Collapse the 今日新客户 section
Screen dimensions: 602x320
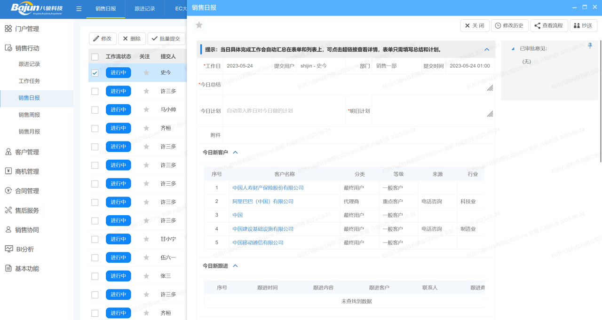coord(235,152)
